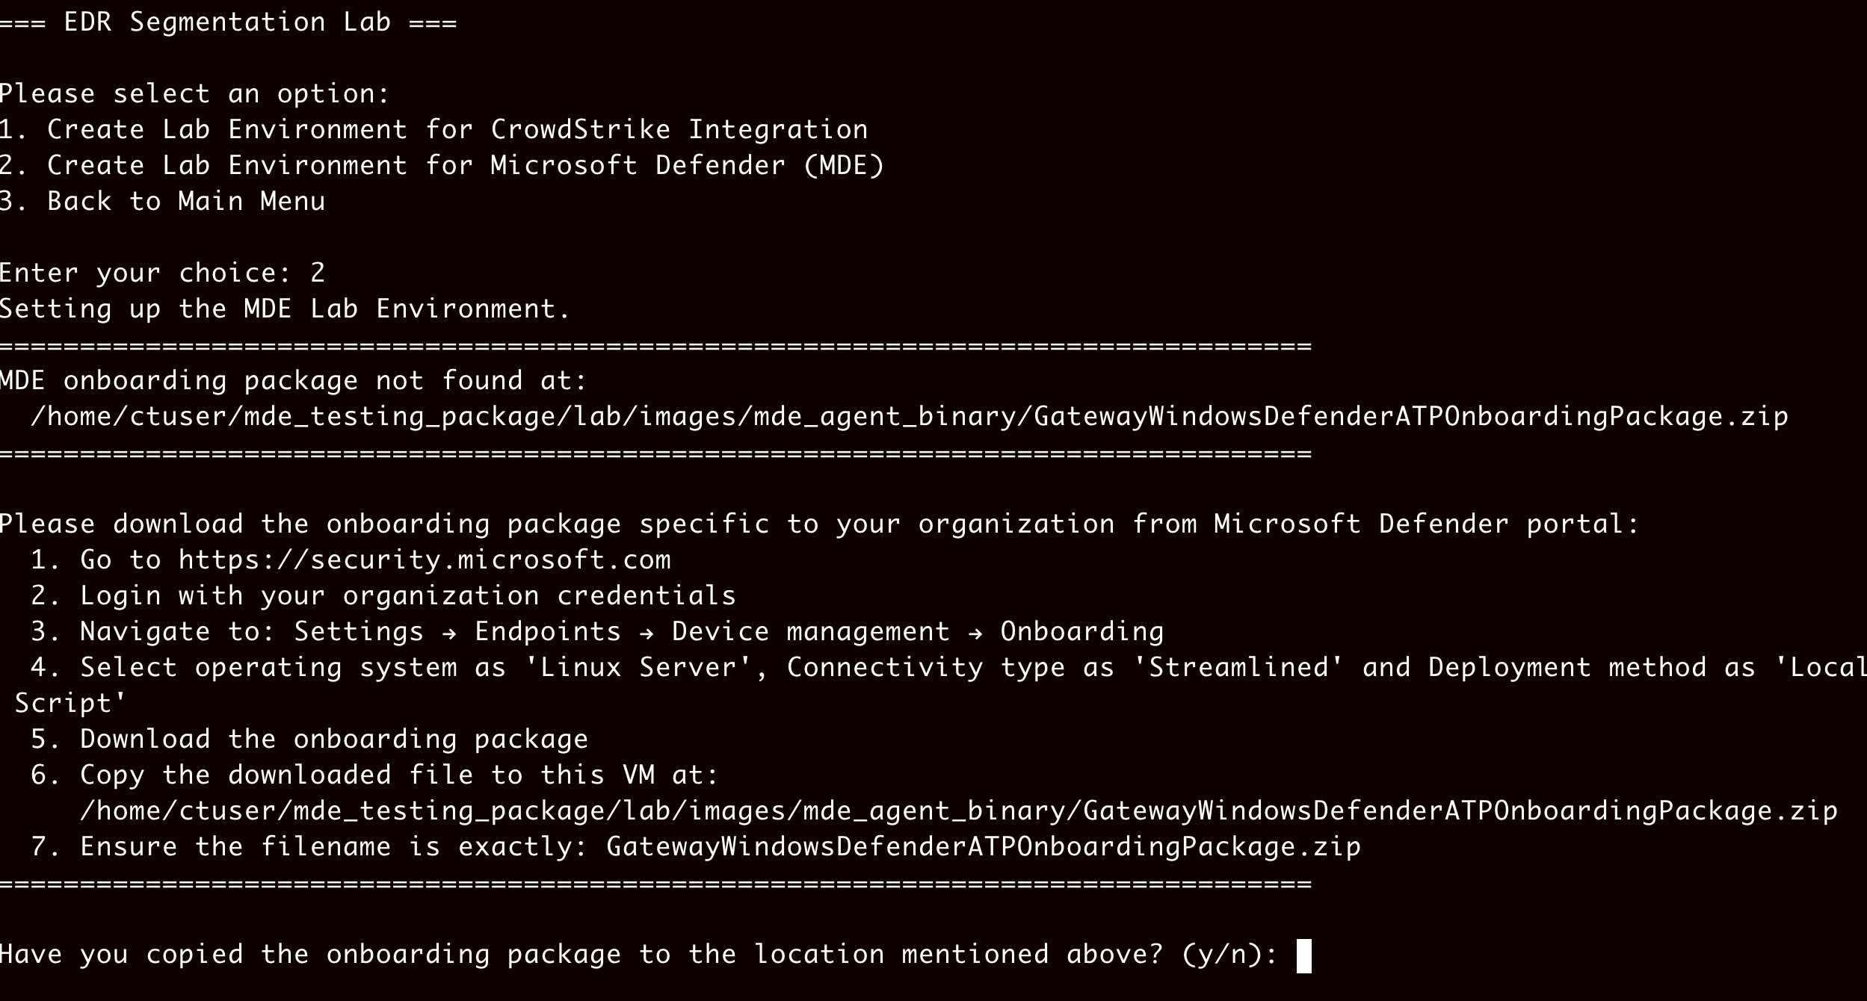Screen dimensions: 1867x1001
Task: Click the 'Please download the onboarding package' line
Action: [x=818, y=524]
